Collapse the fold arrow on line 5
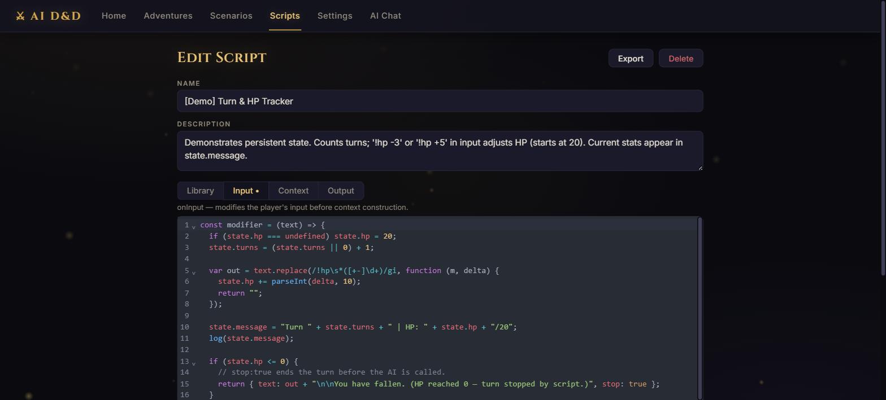Screen dimensions: 886x400 pos(194,272)
